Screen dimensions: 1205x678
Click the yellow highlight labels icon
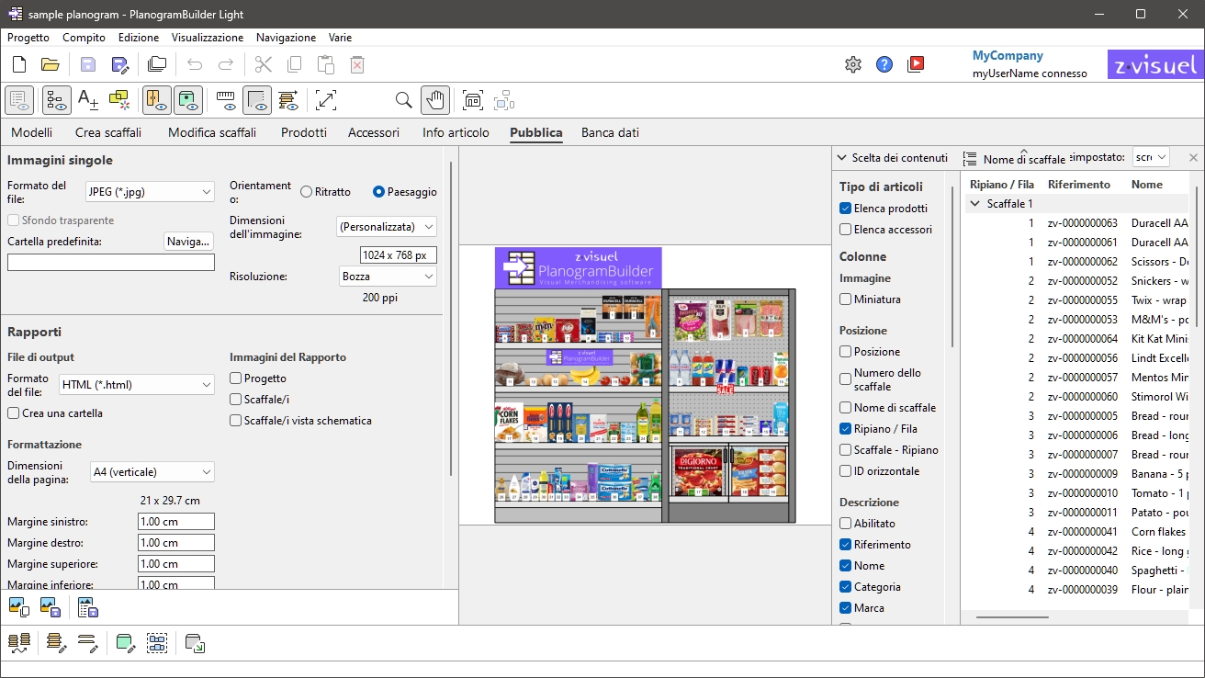pos(119,100)
